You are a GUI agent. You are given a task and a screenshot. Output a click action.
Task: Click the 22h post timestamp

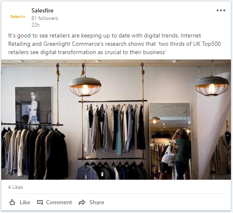(35, 25)
